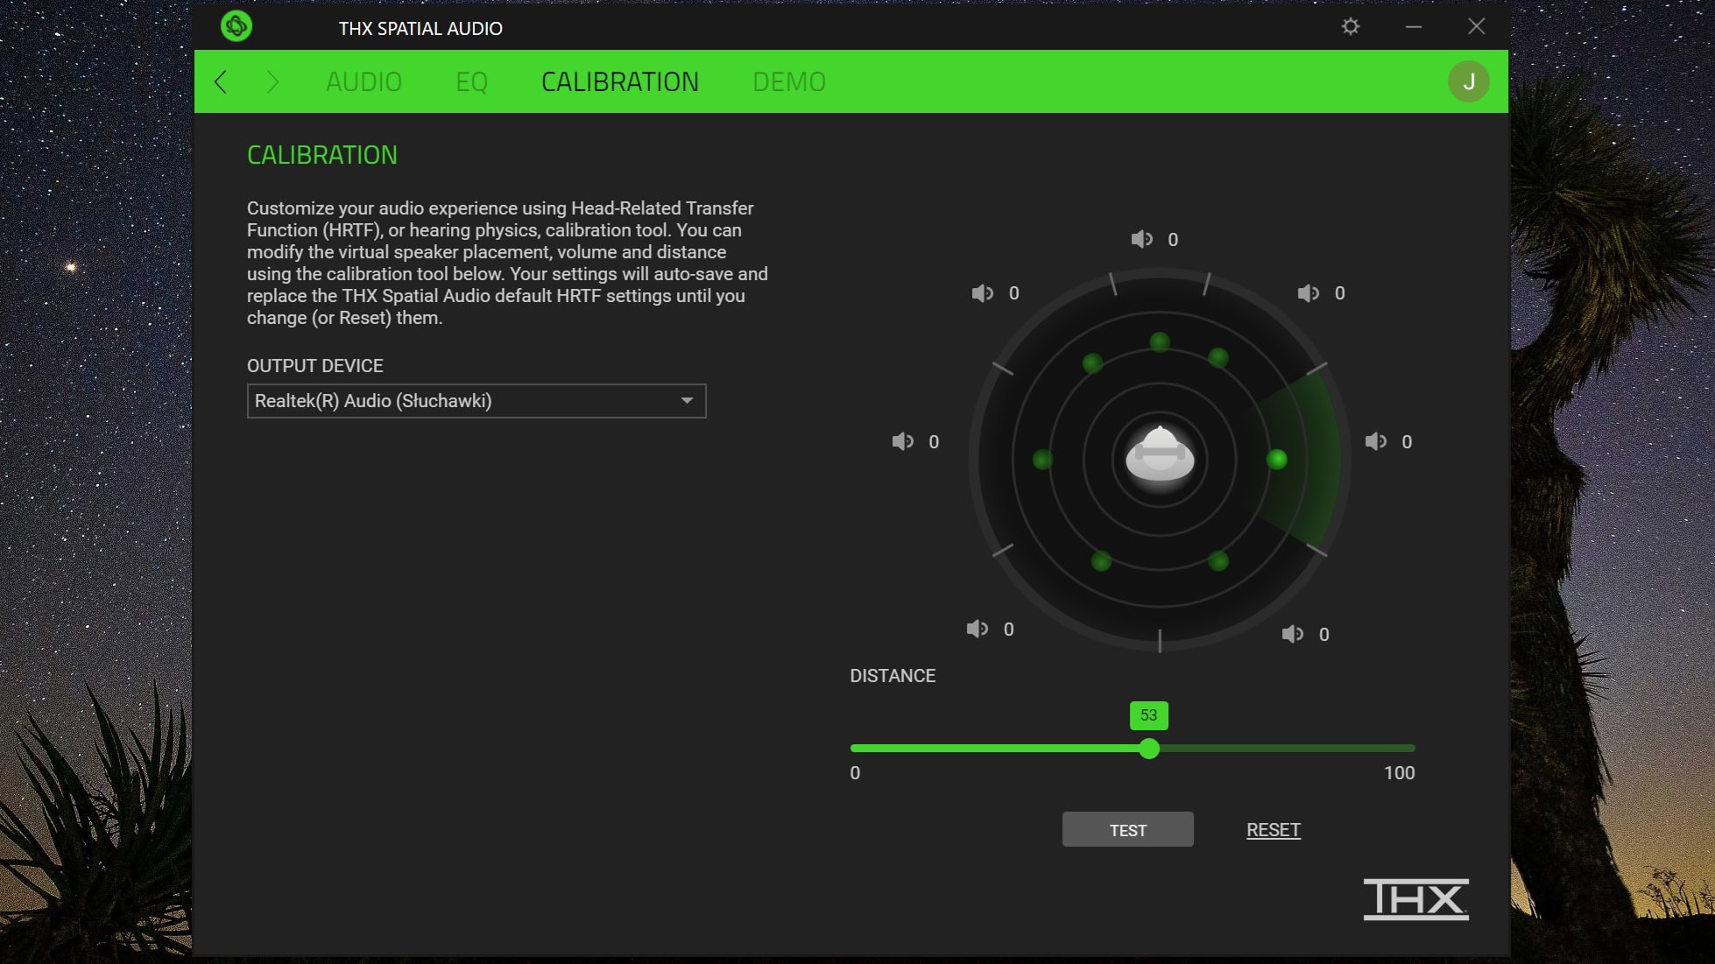This screenshot has width=1715, height=964.
Task: Click the left side volume value 0
Action: pos(934,442)
